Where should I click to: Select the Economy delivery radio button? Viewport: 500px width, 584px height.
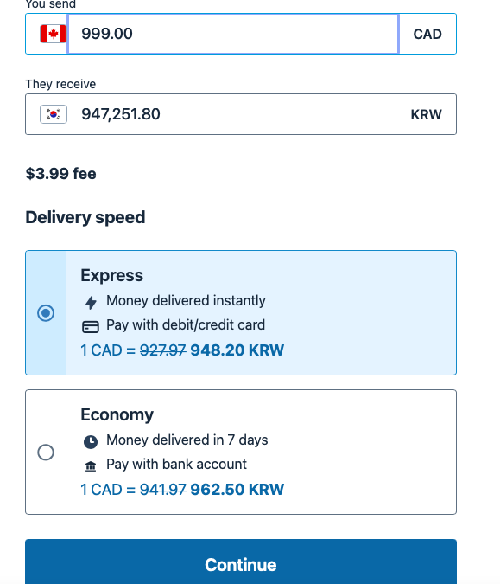[46, 452]
